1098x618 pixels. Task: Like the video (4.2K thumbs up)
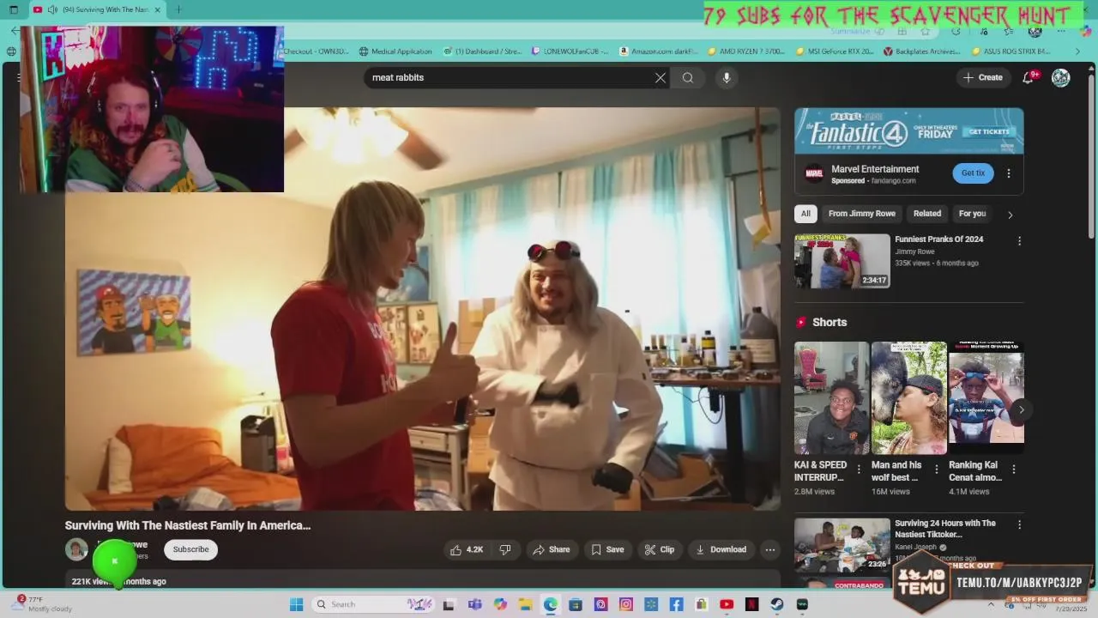click(x=467, y=549)
